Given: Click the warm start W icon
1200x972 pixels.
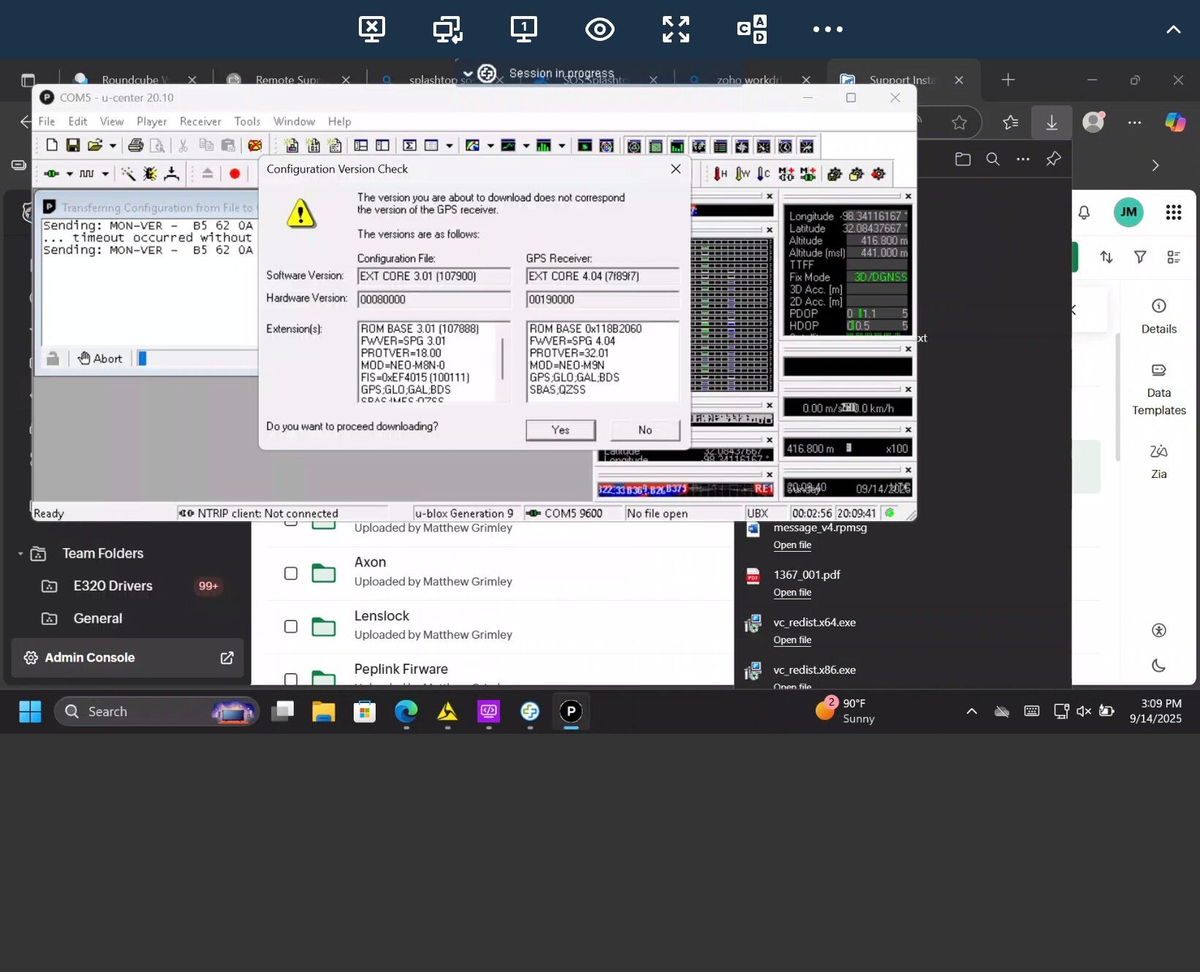Looking at the screenshot, I should point(743,174).
